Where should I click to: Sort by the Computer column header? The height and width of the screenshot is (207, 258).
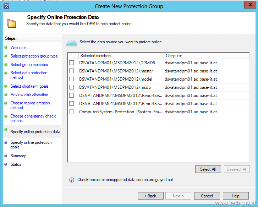click(x=206, y=56)
